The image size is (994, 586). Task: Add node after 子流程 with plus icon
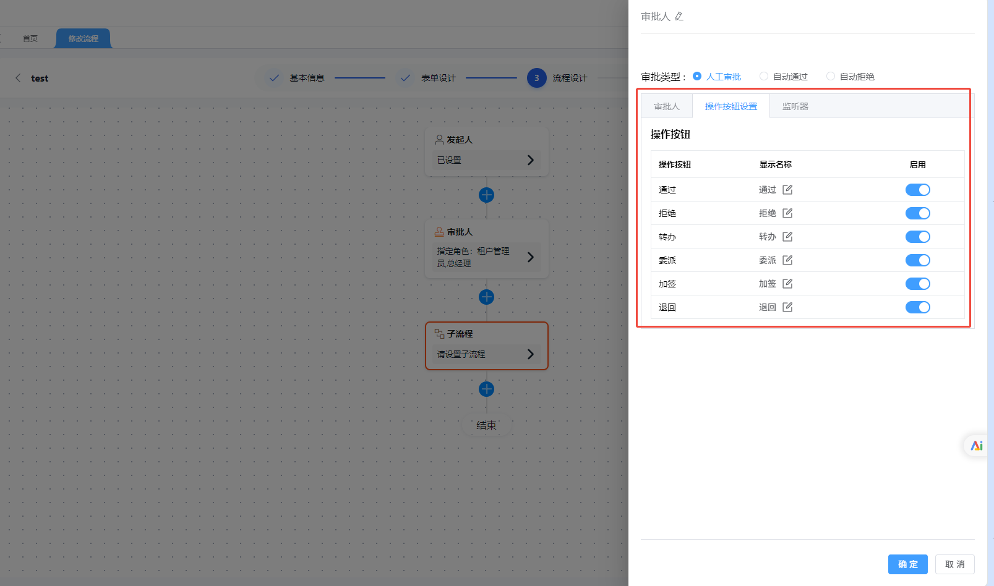(x=487, y=389)
